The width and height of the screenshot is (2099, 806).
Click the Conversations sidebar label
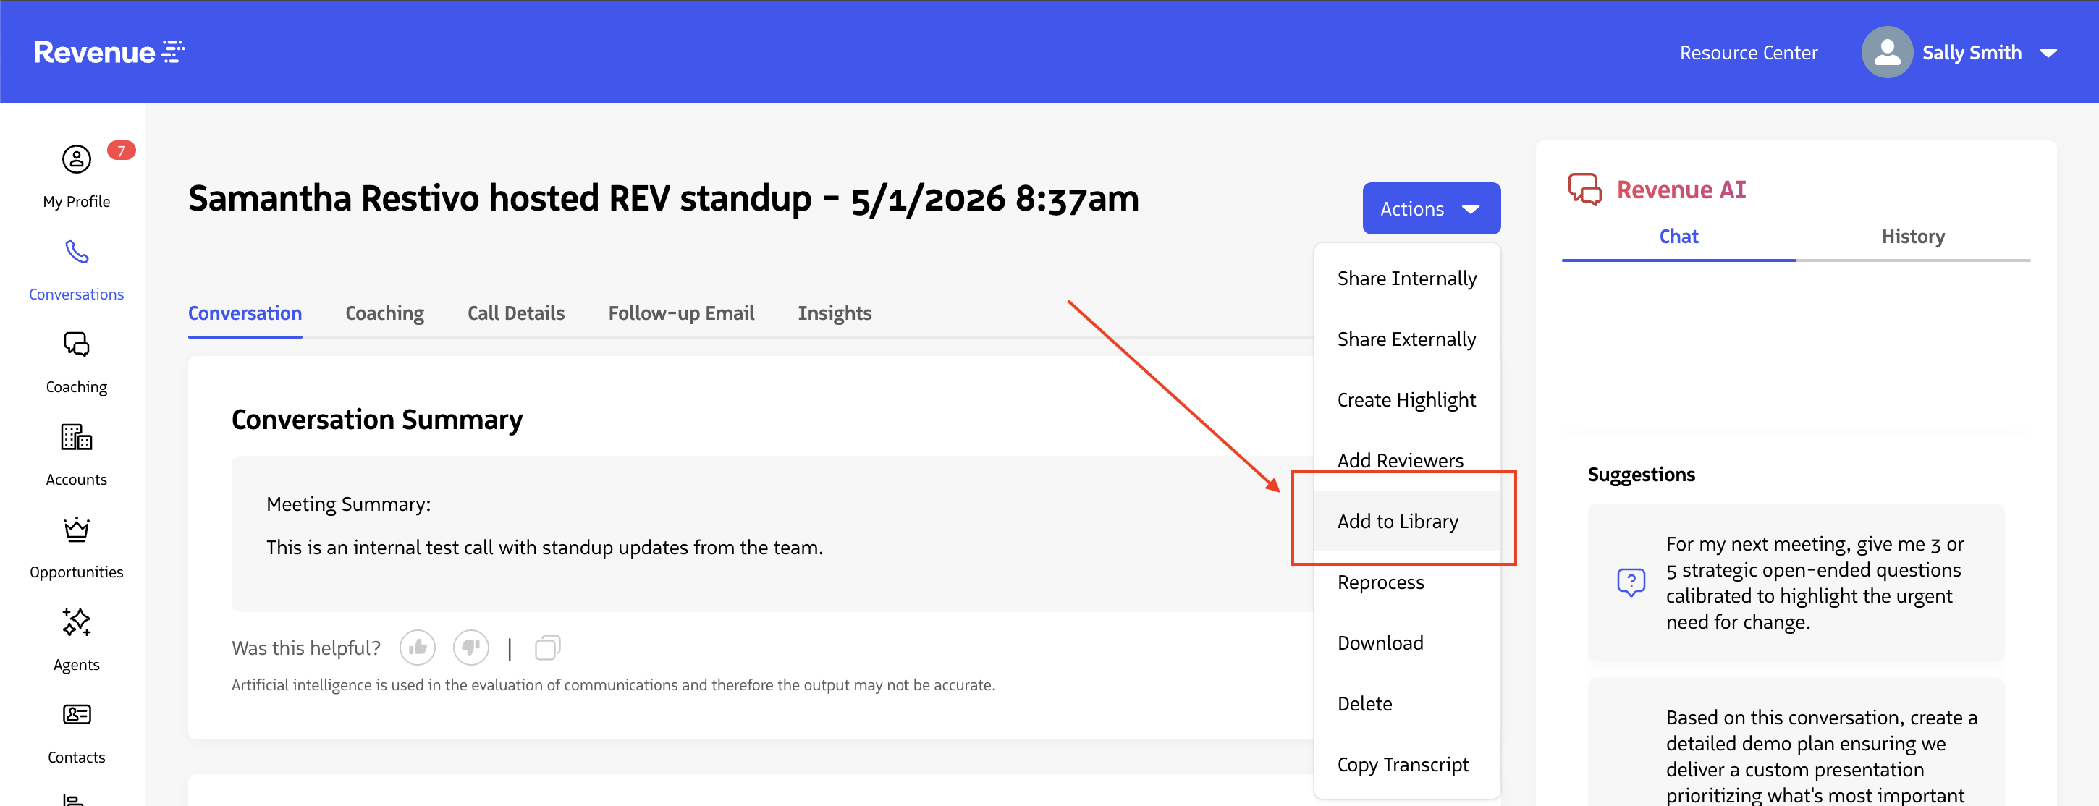[x=77, y=294]
